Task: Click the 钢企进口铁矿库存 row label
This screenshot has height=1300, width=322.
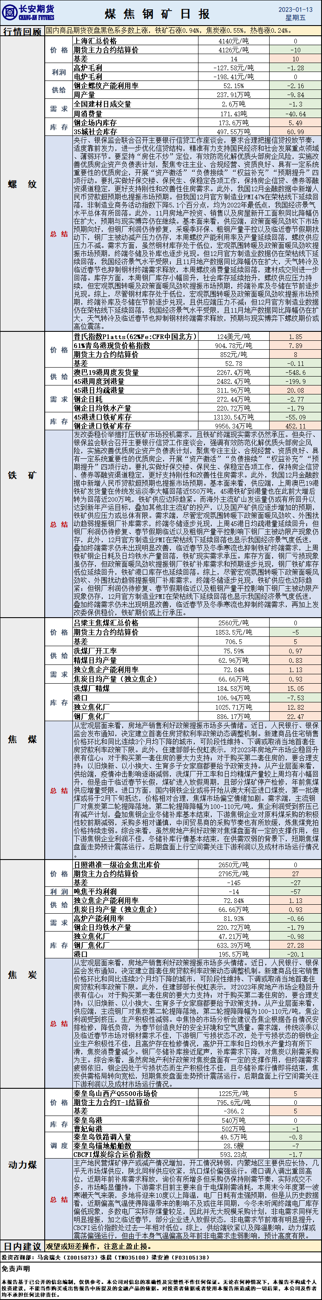Action: tap(103, 426)
